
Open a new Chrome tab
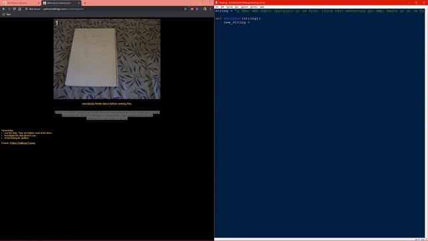pyautogui.click(x=85, y=3)
